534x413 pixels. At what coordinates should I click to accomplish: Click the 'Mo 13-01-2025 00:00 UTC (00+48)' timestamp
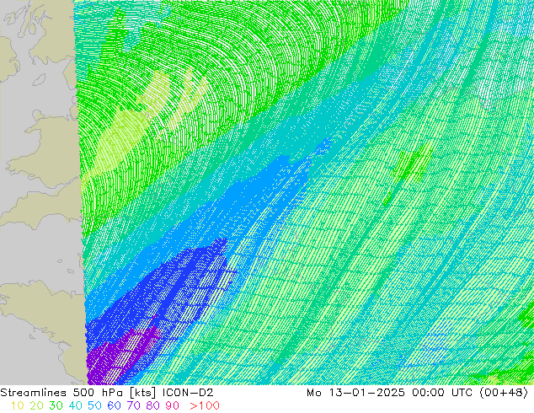coord(417,393)
